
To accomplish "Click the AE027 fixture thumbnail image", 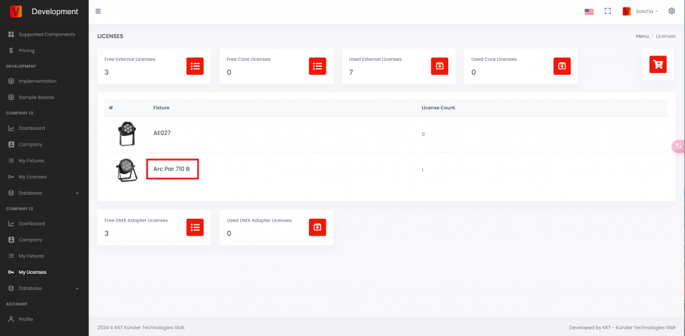I will (x=125, y=135).
